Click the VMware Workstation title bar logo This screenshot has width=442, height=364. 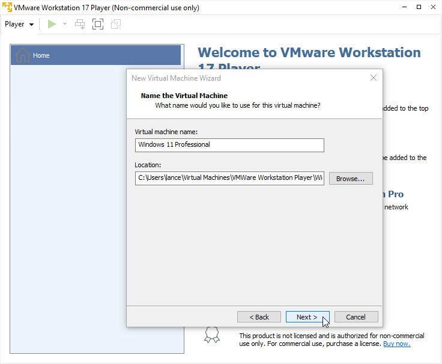(7, 7)
